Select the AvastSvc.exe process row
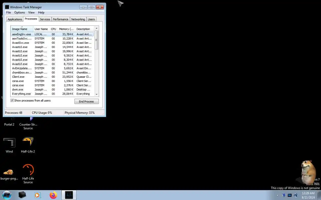 click(x=52, y=43)
